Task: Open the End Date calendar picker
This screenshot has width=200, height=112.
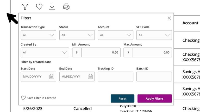Action: (x=90, y=76)
